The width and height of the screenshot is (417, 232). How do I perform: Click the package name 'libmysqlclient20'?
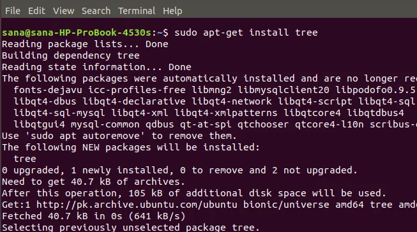[284, 90]
